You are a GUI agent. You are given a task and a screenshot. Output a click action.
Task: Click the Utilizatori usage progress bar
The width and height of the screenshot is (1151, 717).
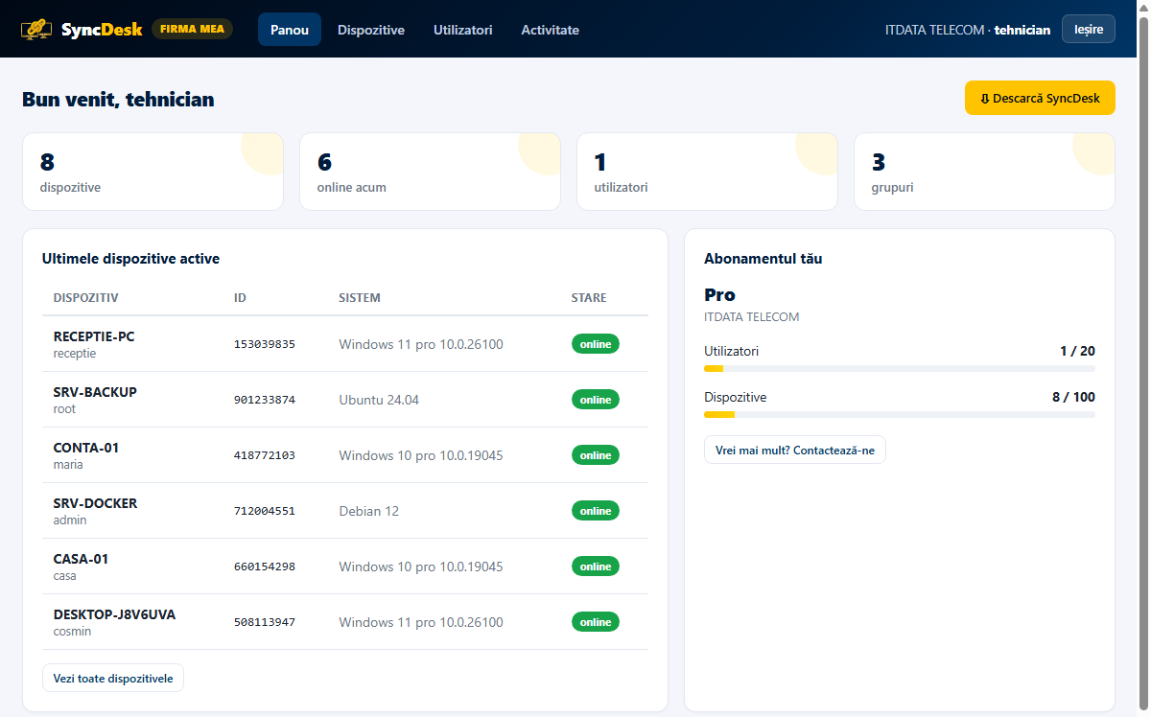click(900, 368)
